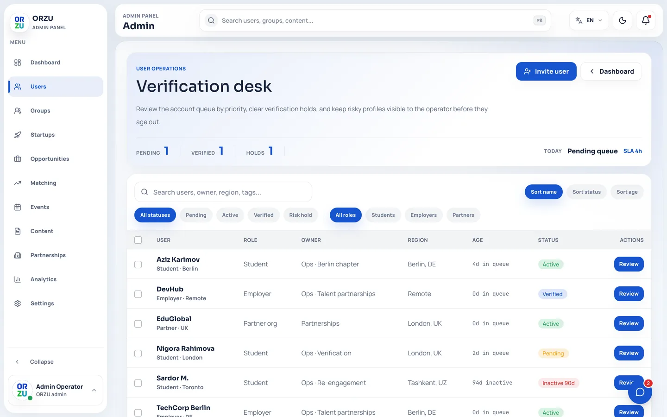Viewport: 667px width, 417px height.
Task: Open the Partnerships building icon
Action: (18, 255)
